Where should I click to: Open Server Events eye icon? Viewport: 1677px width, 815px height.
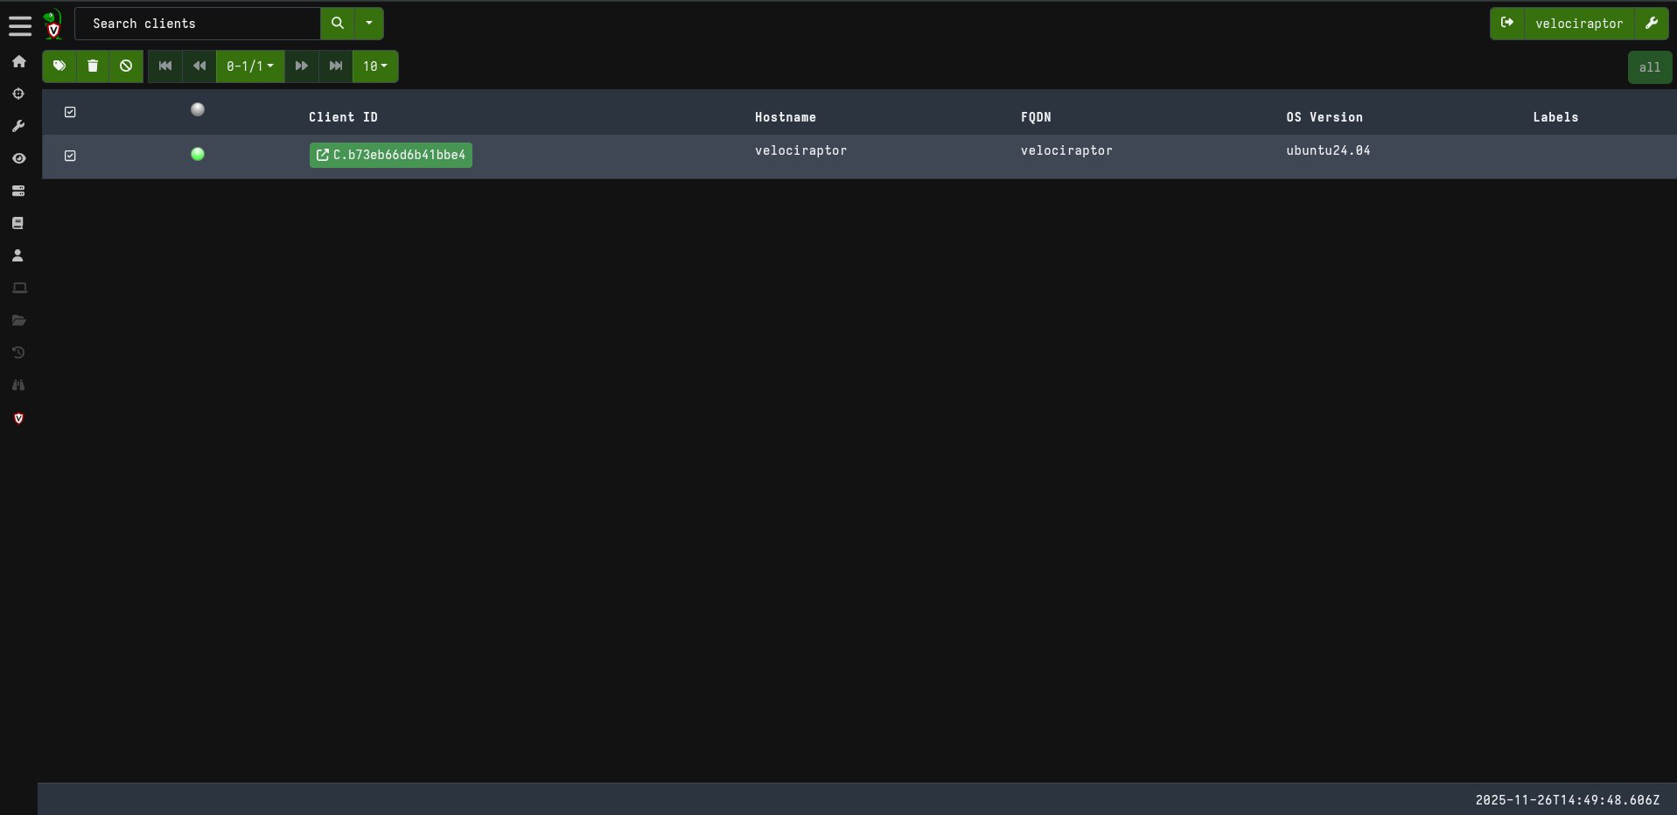coord(18,159)
